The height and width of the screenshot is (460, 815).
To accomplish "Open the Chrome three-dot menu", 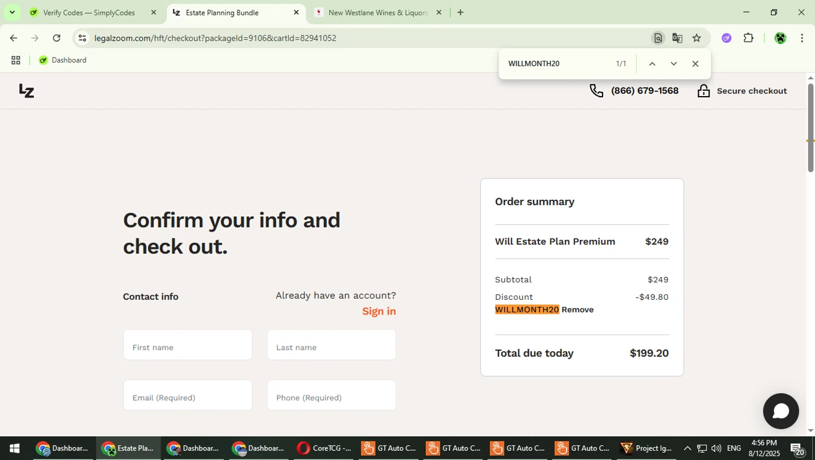I will coord(802,38).
